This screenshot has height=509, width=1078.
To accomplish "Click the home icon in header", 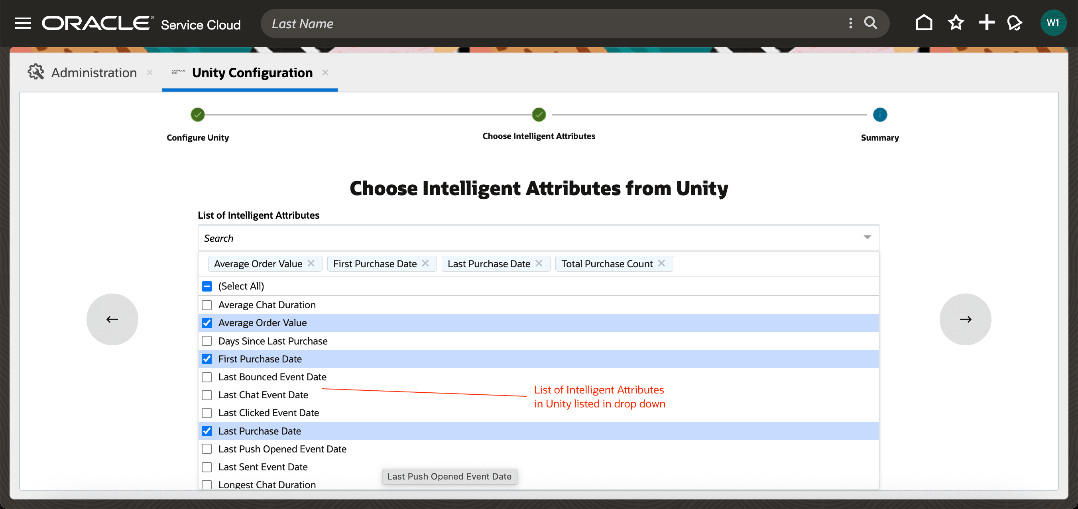I will [x=924, y=23].
